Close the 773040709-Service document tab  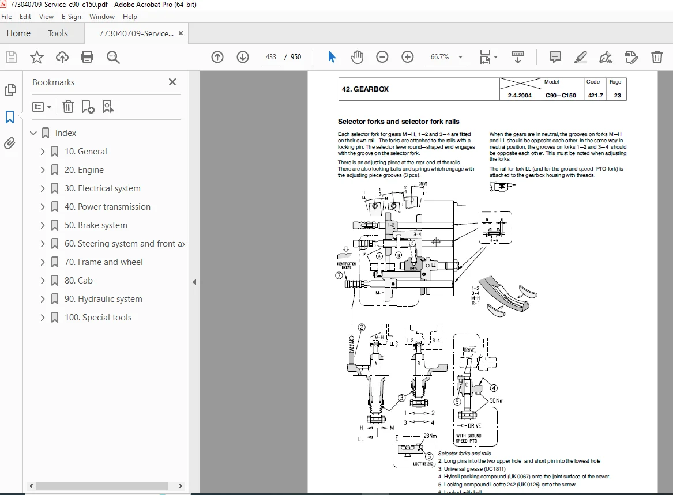pyautogui.click(x=181, y=33)
